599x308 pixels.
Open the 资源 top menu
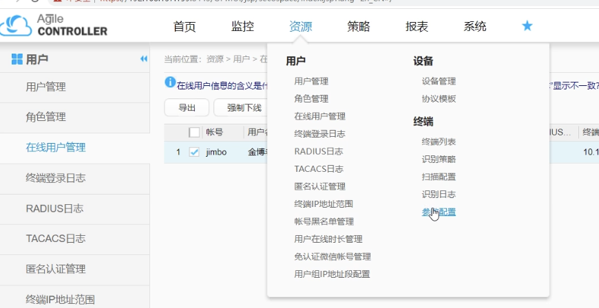click(301, 26)
